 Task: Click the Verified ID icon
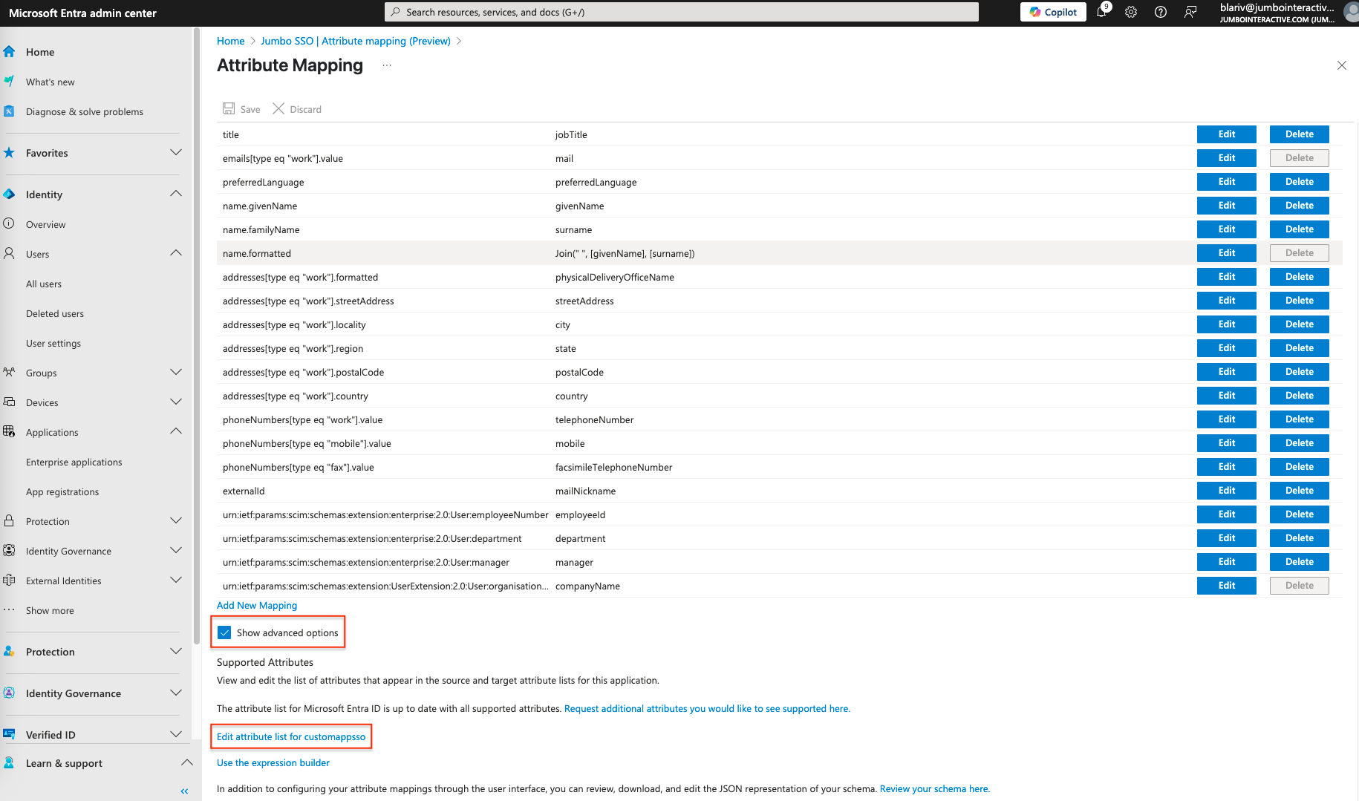point(9,734)
